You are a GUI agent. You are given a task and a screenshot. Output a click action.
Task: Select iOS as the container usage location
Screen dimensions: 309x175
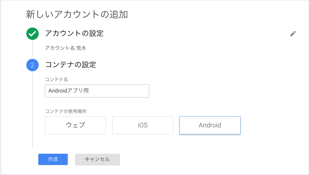tap(143, 125)
